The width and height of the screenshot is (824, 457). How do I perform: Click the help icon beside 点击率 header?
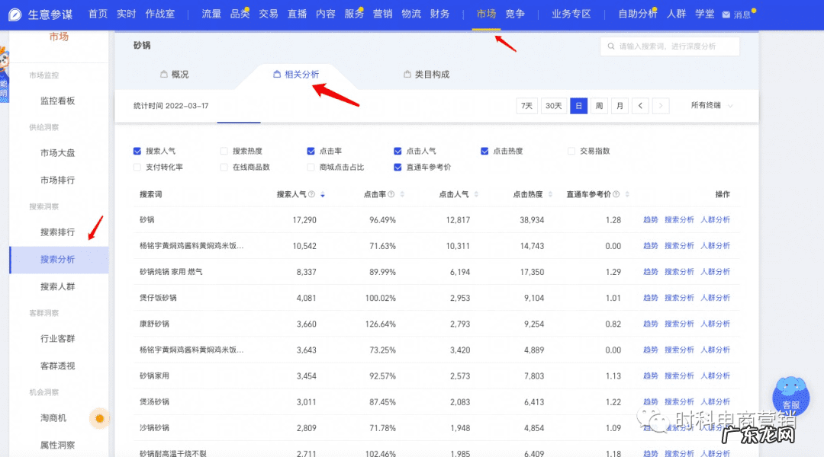[x=391, y=194]
